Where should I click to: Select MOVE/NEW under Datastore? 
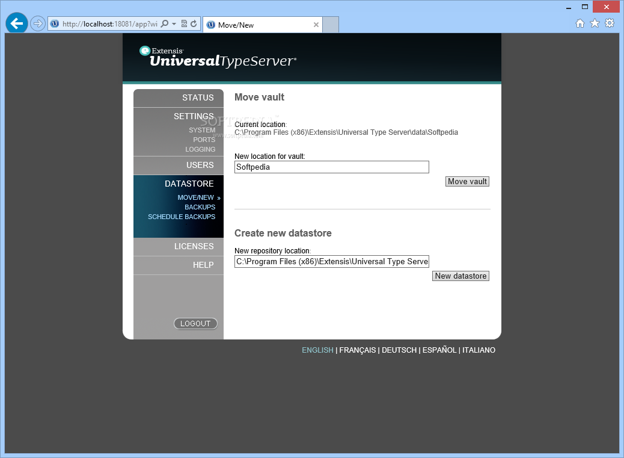[195, 197]
